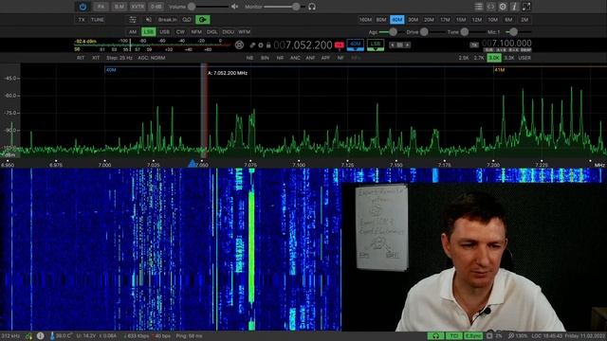Viewport: 607px width, 341px height.
Task: Toggle the RIT button
Action: coord(81,58)
